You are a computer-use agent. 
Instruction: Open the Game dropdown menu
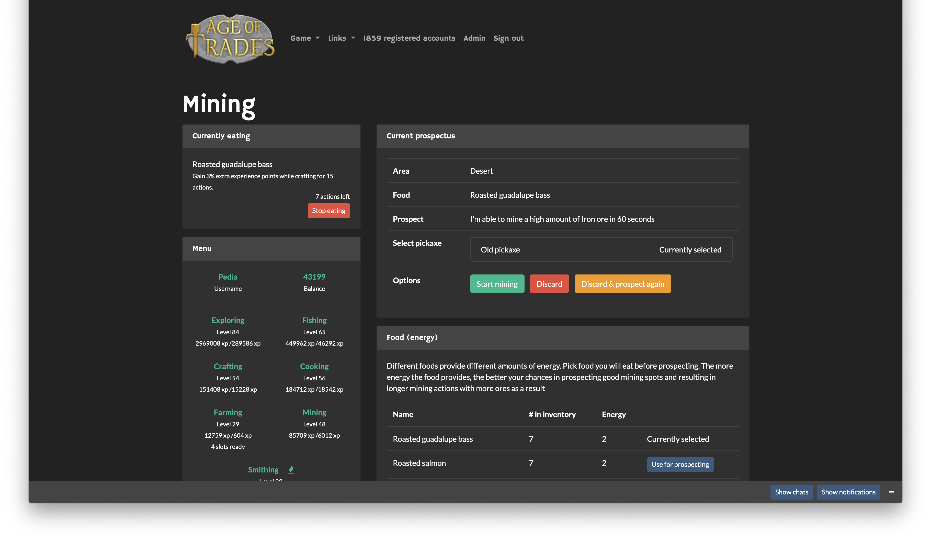[x=305, y=38]
